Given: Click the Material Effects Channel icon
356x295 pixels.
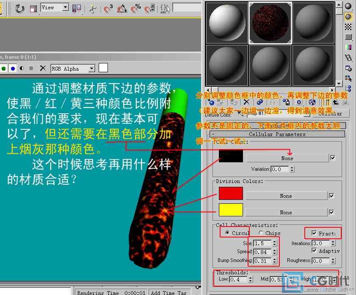Looking at the screenshot, I should pos(299,102).
